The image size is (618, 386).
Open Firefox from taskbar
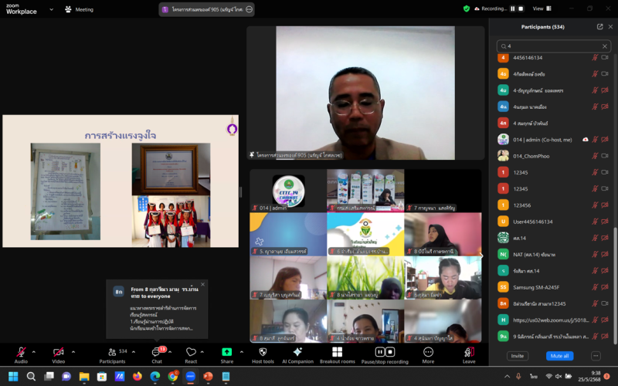pyautogui.click(x=138, y=377)
